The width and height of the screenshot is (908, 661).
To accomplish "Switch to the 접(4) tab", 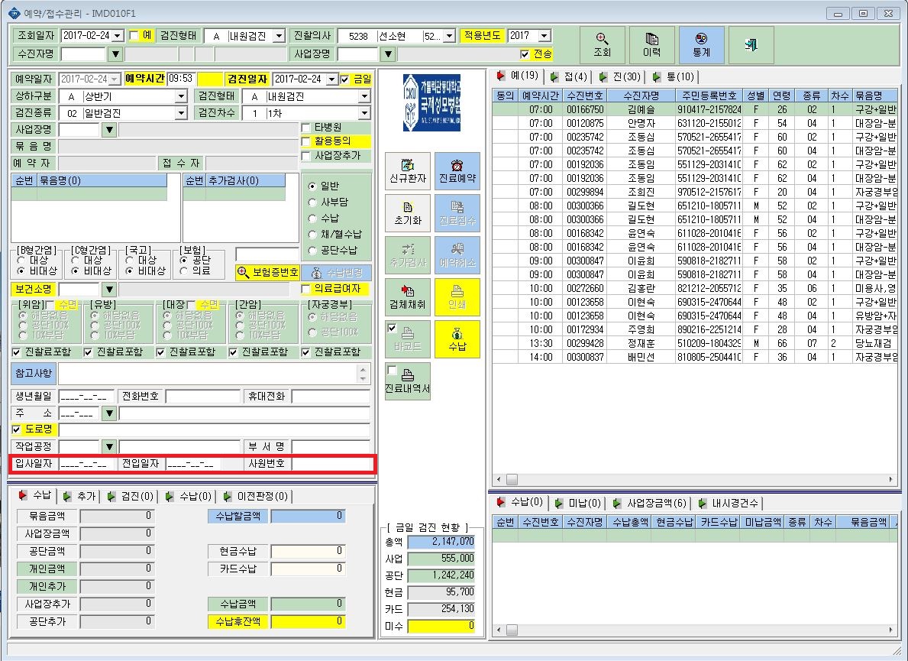I will [x=570, y=76].
